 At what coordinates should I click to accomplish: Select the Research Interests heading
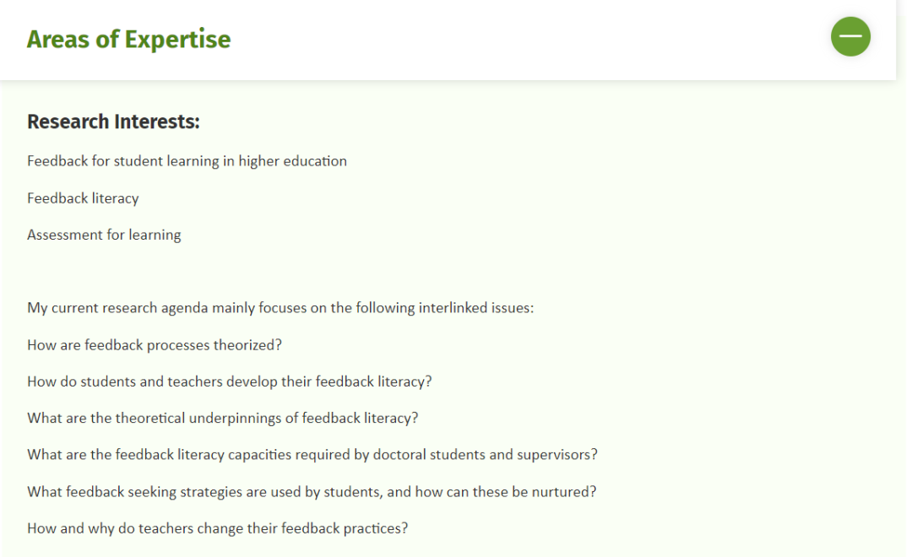pyautogui.click(x=113, y=122)
